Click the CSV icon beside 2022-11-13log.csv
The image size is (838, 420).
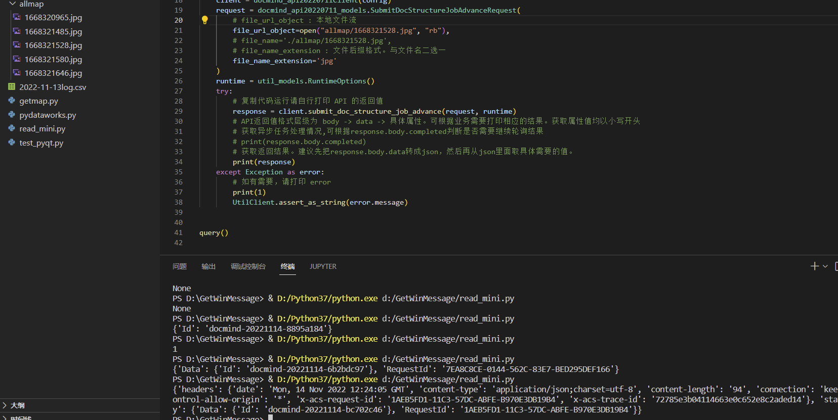point(12,87)
